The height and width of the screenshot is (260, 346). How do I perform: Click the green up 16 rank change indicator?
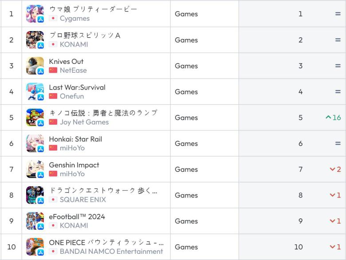(333, 118)
